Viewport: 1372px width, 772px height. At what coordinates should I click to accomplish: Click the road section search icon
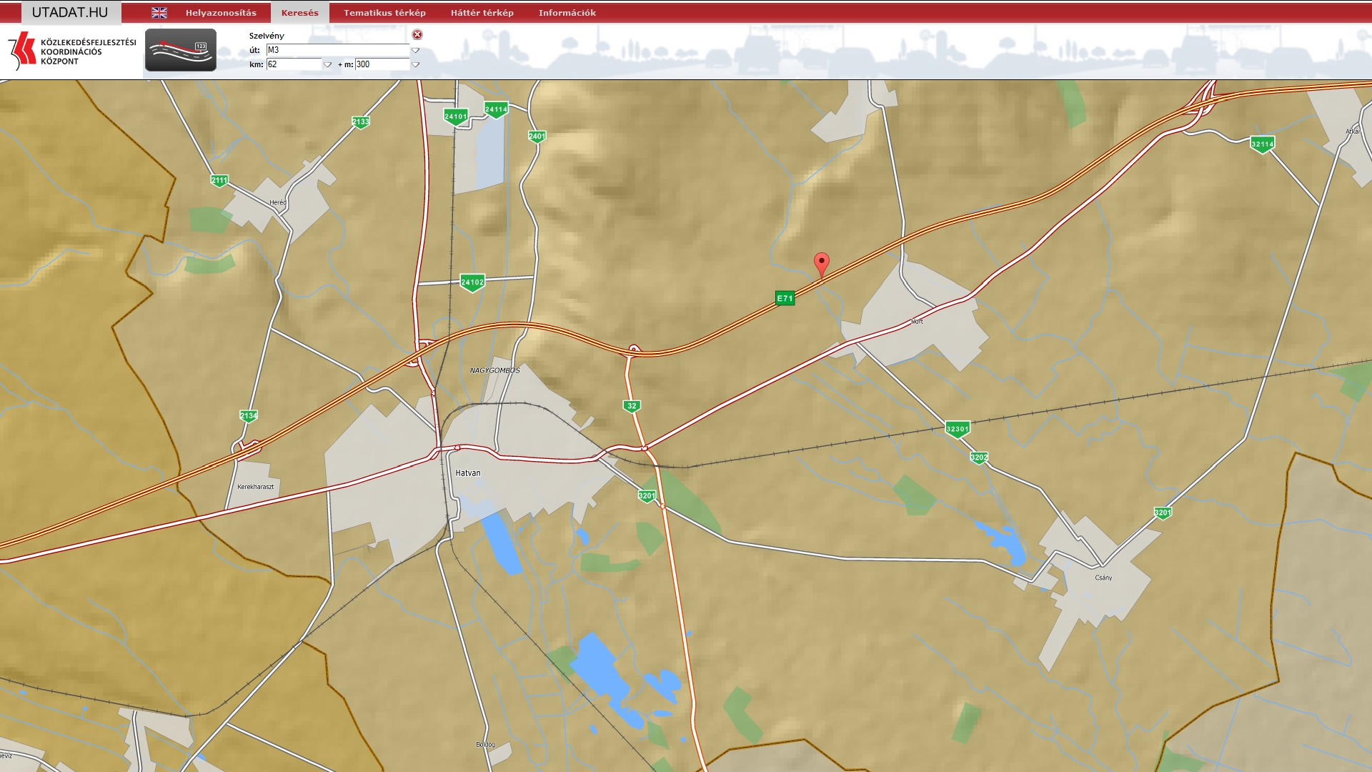(x=181, y=50)
